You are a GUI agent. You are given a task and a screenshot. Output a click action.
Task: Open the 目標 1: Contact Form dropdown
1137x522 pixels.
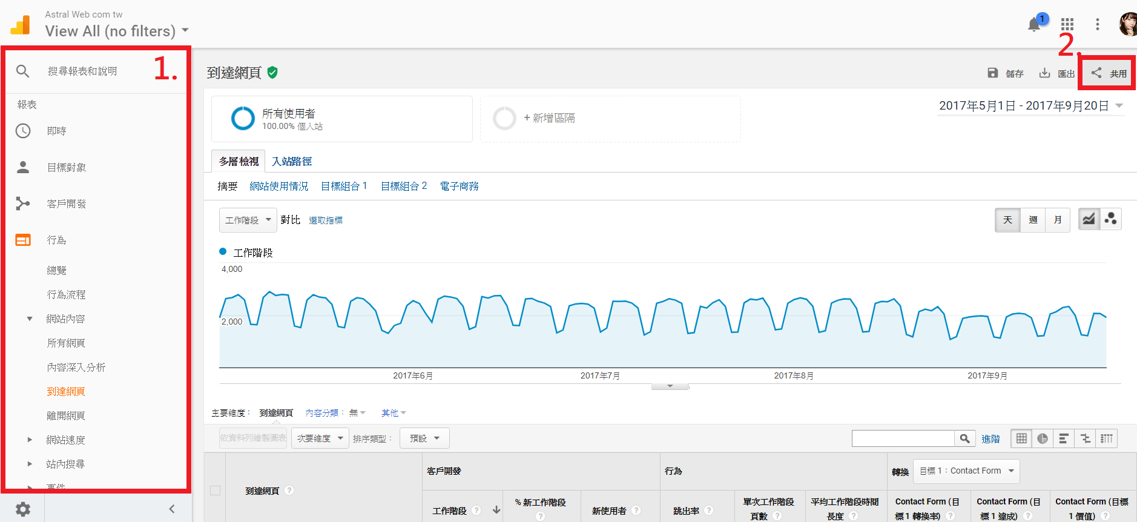point(966,471)
